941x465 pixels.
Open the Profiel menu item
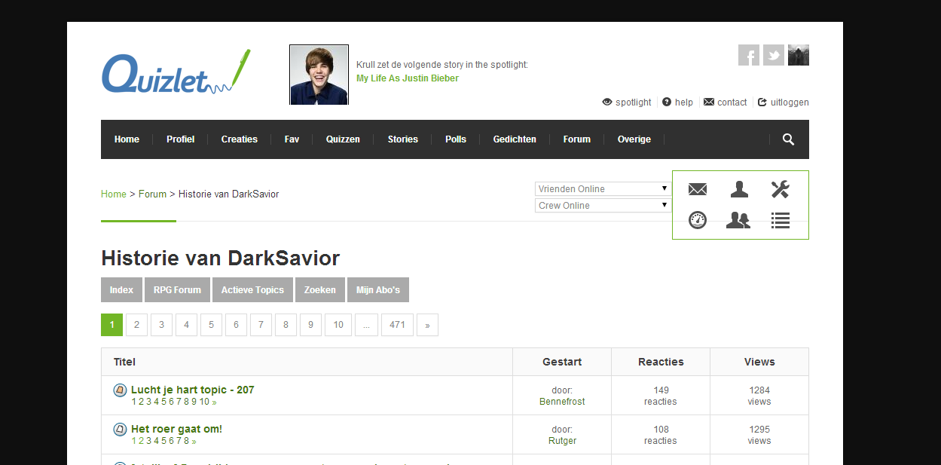click(x=181, y=139)
